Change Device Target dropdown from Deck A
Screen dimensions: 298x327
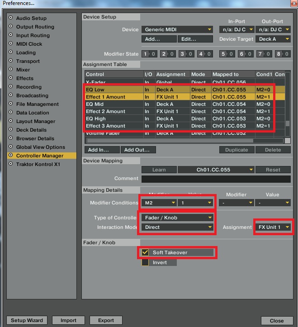(273, 39)
